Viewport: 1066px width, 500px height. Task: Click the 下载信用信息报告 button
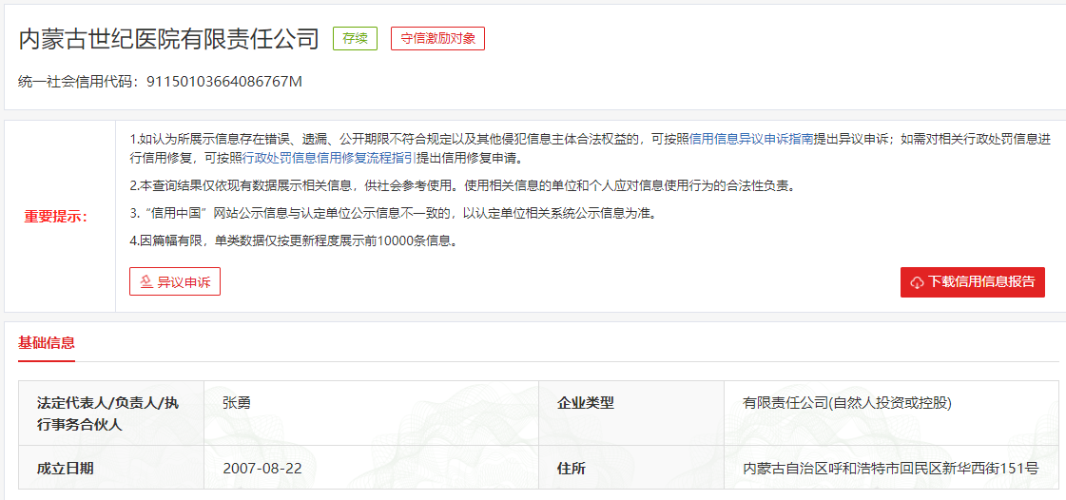(x=972, y=282)
